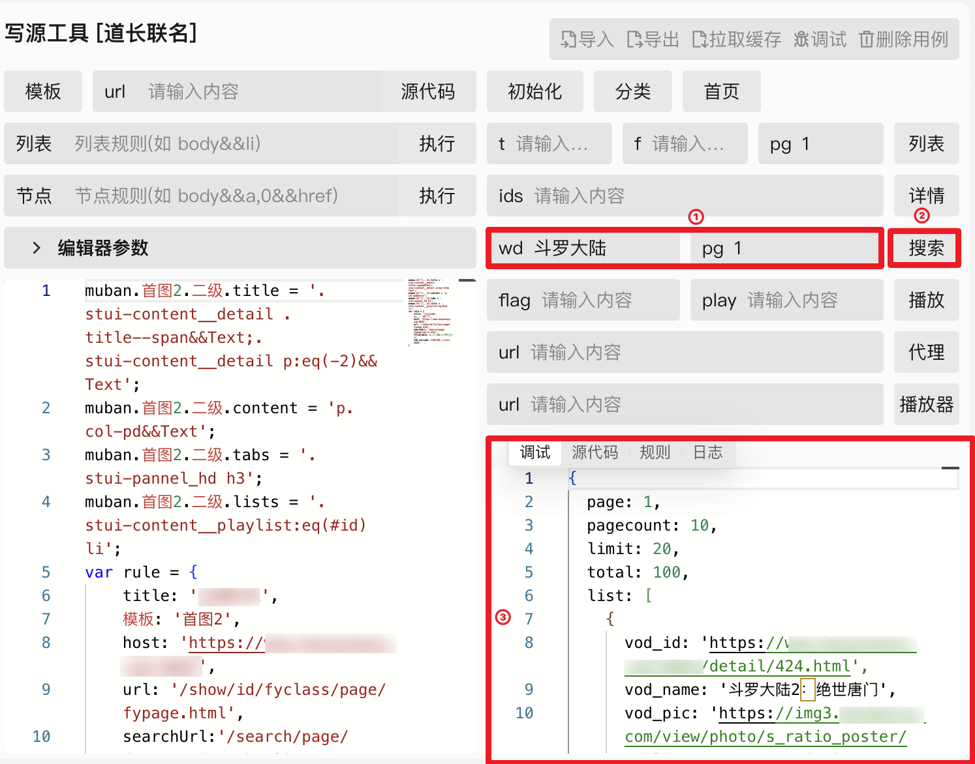Focus the top url input field
The width and height of the screenshot is (975, 764).
(x=236, y=91)
